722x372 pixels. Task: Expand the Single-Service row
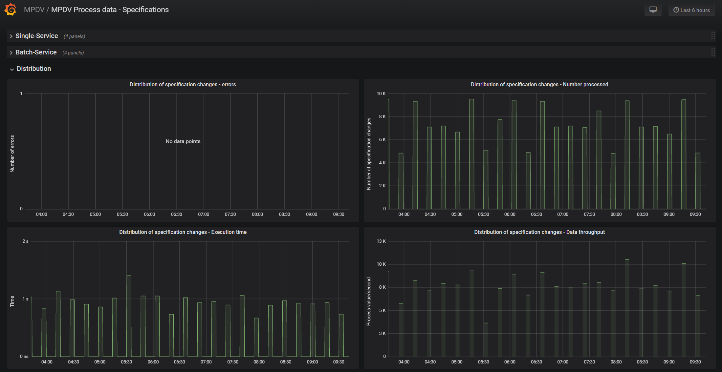[11, 36]
